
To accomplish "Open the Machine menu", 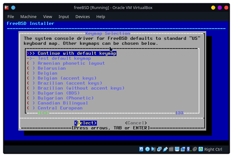I will pos(28,16).
